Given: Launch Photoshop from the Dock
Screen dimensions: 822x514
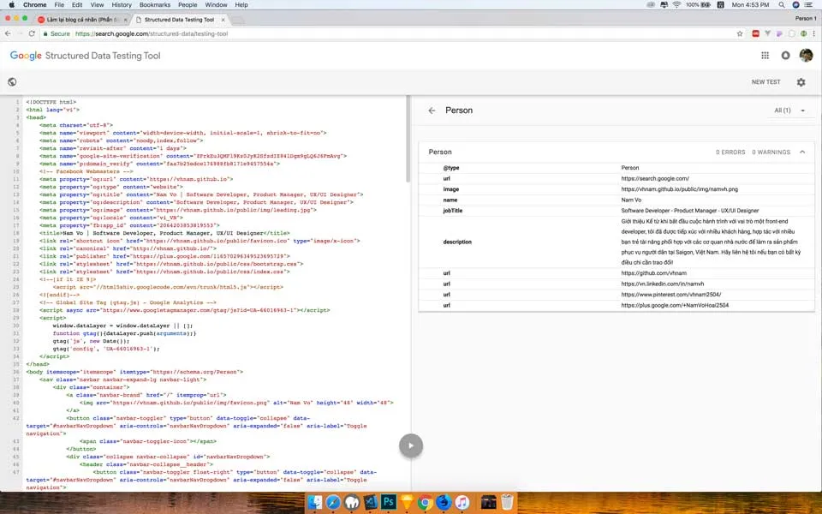Looking at the screenshot, I should (x=388, y=503).
